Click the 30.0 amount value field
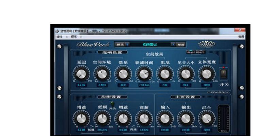The height and width of the screenshot is (136, 272). [x=123, y=85]
